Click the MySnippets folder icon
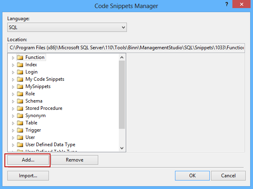 pos(20,86)
